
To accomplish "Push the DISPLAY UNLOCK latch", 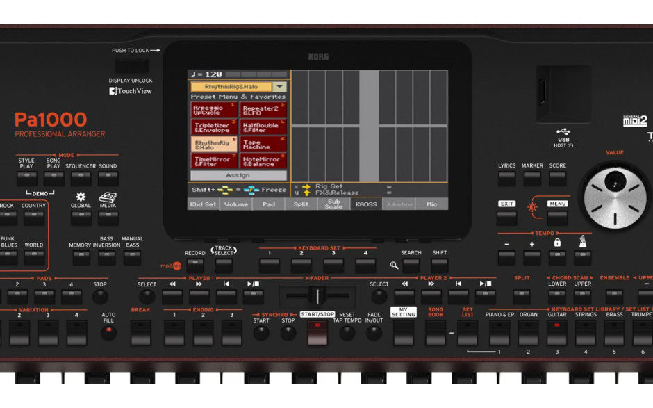I will (131, 66).
